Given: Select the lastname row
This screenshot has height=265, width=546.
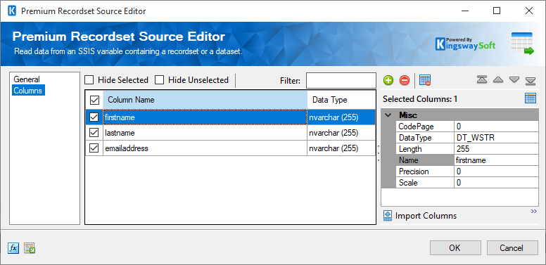Looking at the screenshot, I should click(x=230, y=133).
